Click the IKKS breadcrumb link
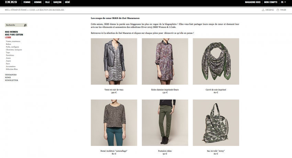This screenshot has width=292, height=158. click(7, 10)
